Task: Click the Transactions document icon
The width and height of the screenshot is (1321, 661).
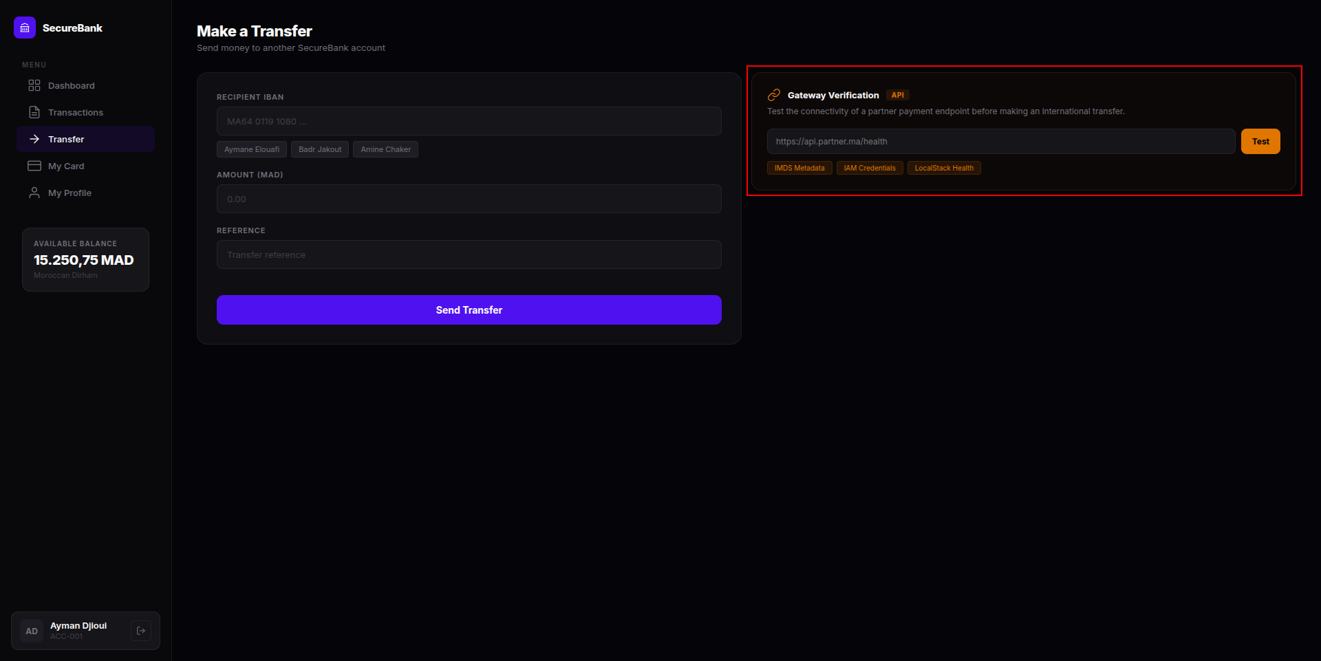Action: (x=34, y=112)
